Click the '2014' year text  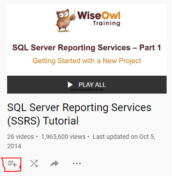click(14, 146)
